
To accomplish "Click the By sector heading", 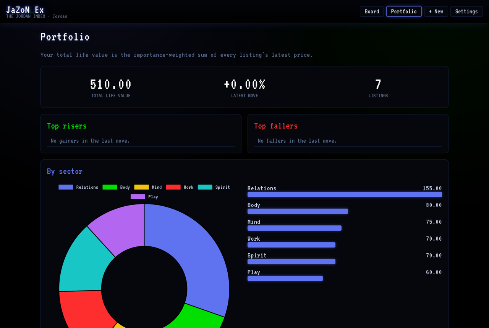I will (65, 171).
